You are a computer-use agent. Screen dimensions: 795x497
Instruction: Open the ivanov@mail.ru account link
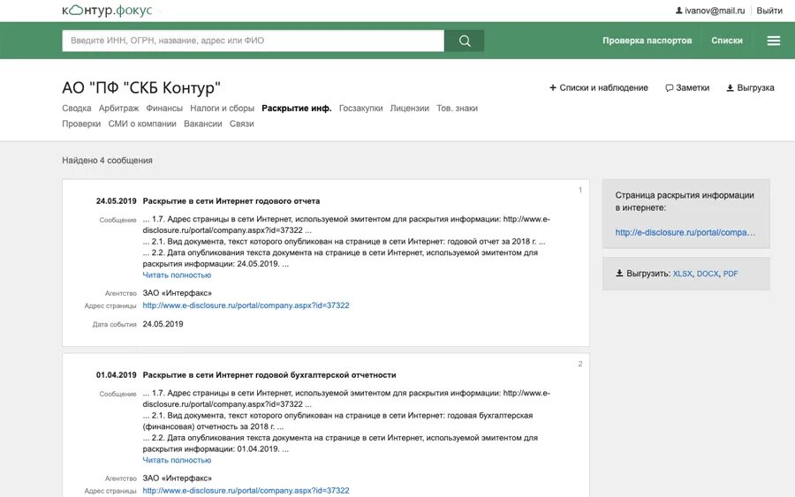tap(715, 10)
